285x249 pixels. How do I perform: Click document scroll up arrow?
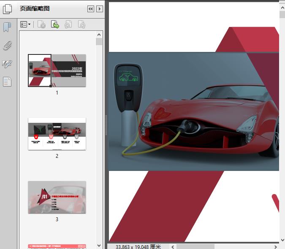coord(282,8)
